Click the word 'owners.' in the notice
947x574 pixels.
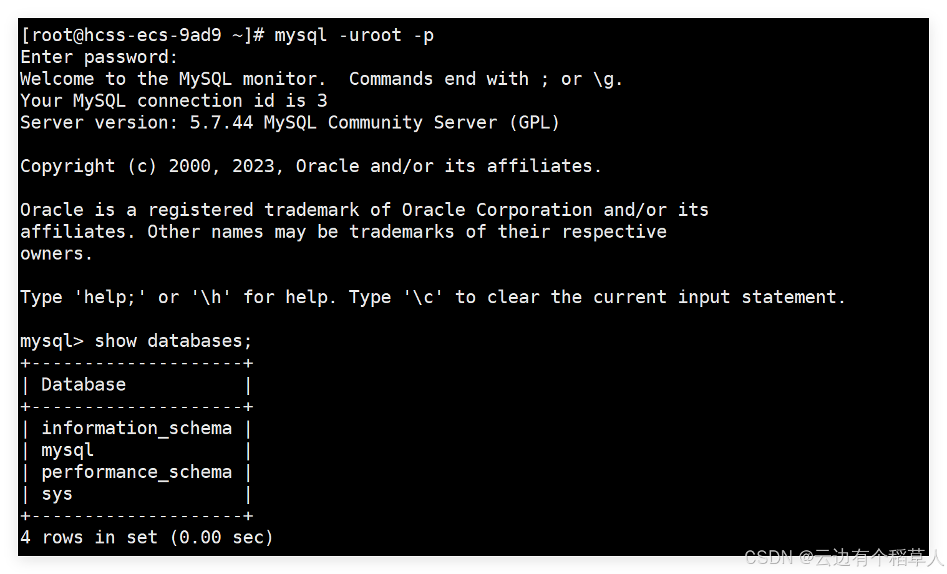click(56, 254)
